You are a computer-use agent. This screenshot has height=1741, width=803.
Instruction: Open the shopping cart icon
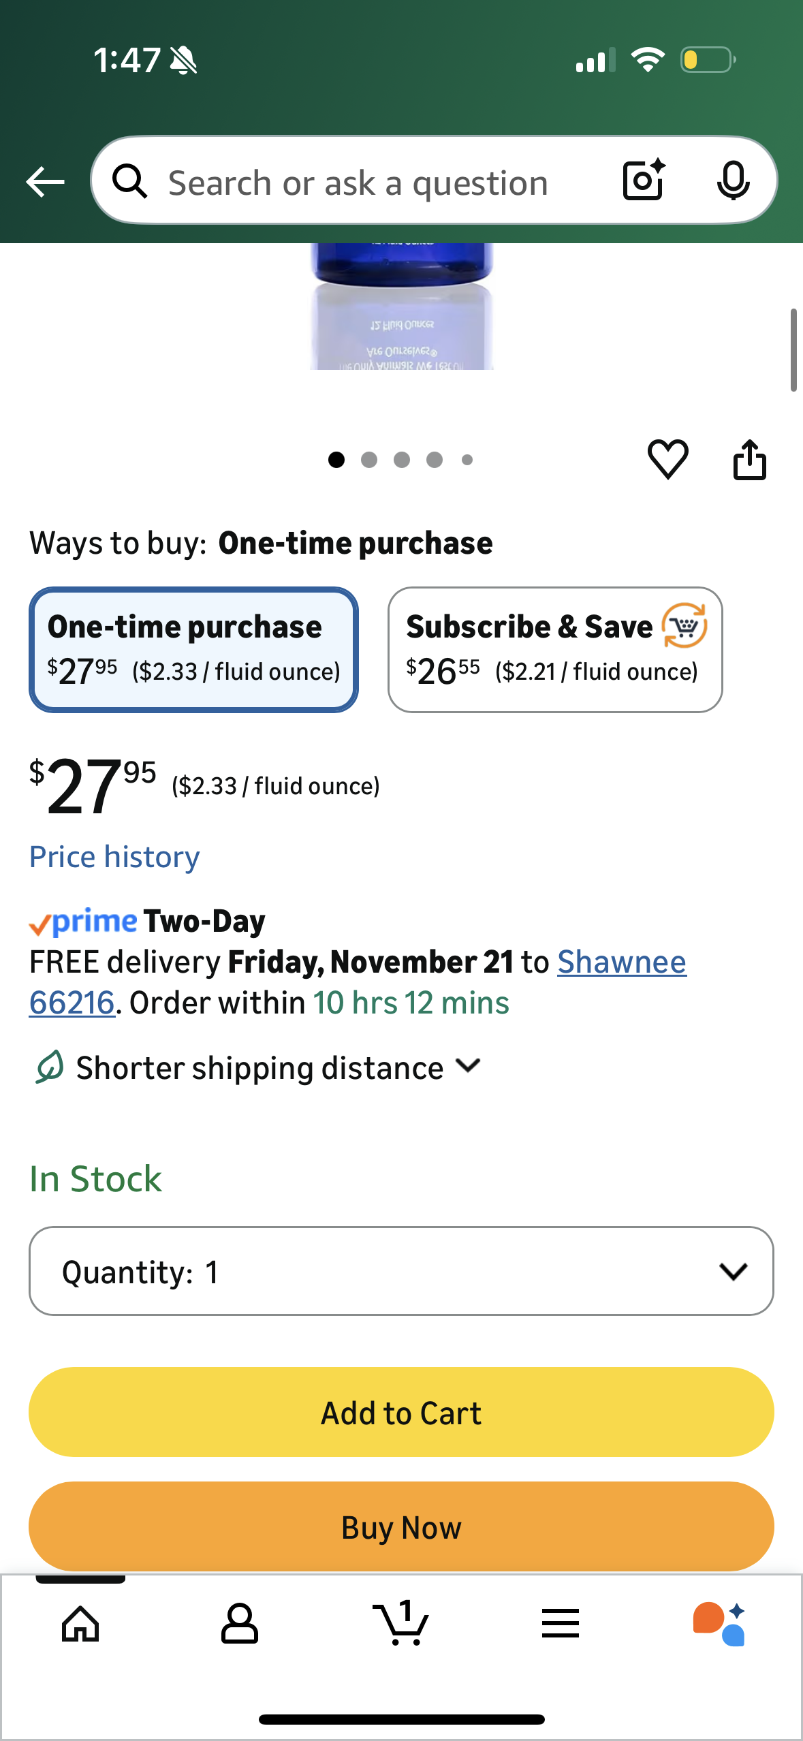[400, 1624]
